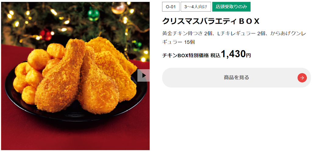The image size is (312, 151).
Task: Click the 税込 tax-included label
Action: (215, 56)
